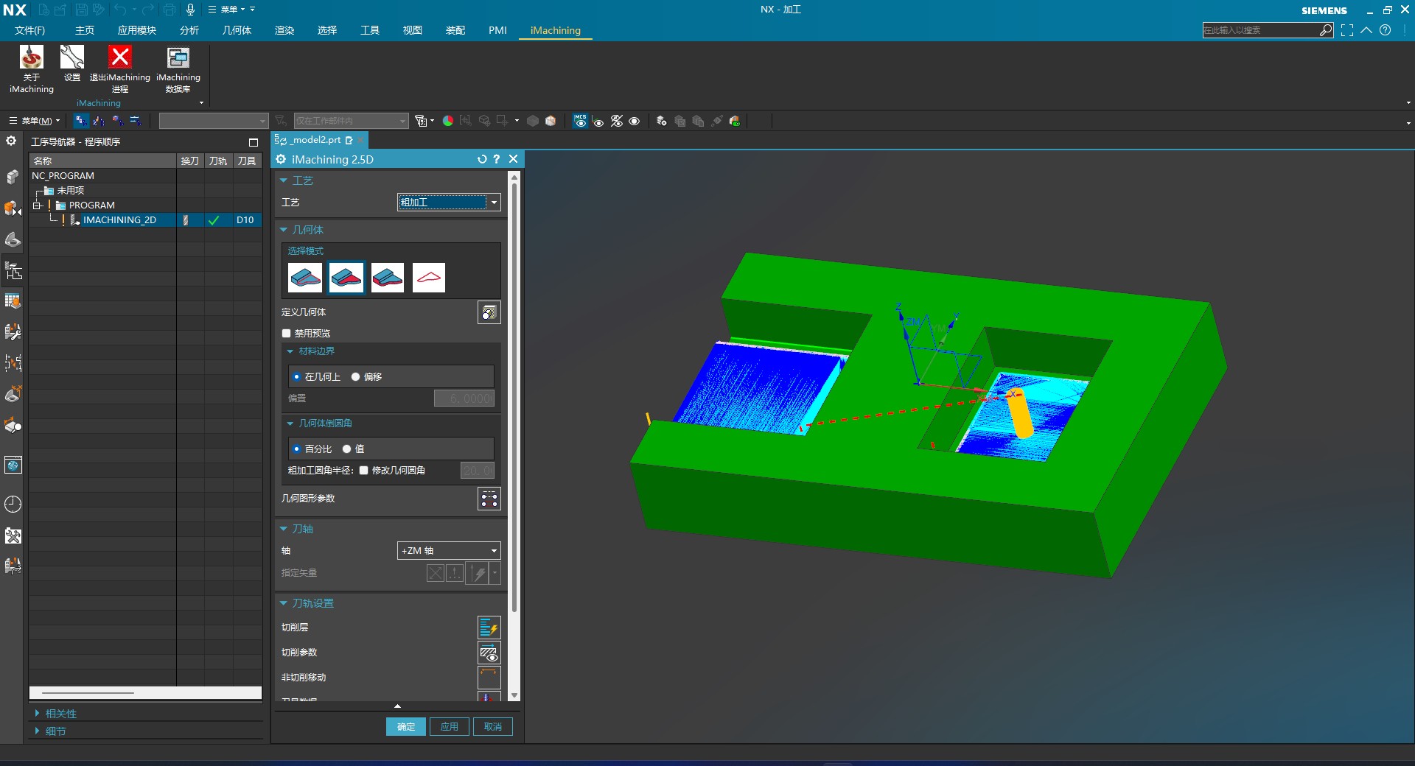Click rendering style color sphere icon
This screenshot has width=1415, height=766.
[448, 121]
